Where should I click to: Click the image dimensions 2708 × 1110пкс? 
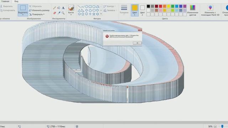58,127
